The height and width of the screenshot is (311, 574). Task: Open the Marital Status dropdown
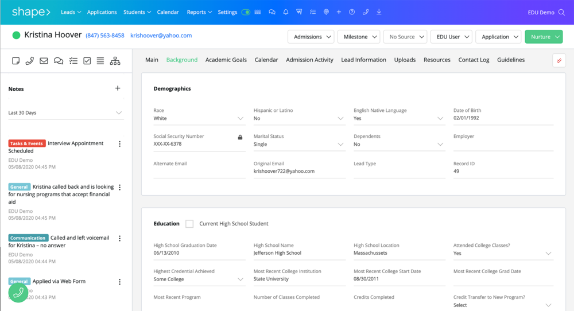298,144
